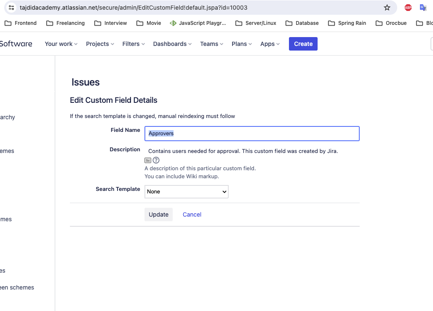Screen dimensions: 433x311
Task: Open the Database bookmarks folder
Action: coord(302,23)
